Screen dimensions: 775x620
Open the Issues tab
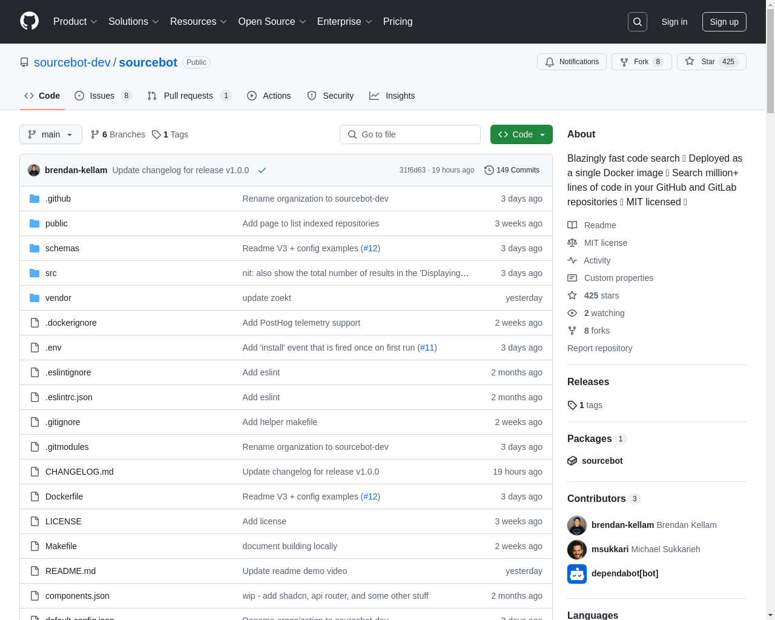103,96
